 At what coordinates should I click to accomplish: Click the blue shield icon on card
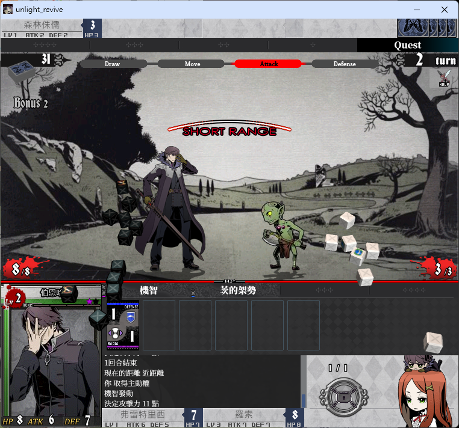tap(131, 317)
